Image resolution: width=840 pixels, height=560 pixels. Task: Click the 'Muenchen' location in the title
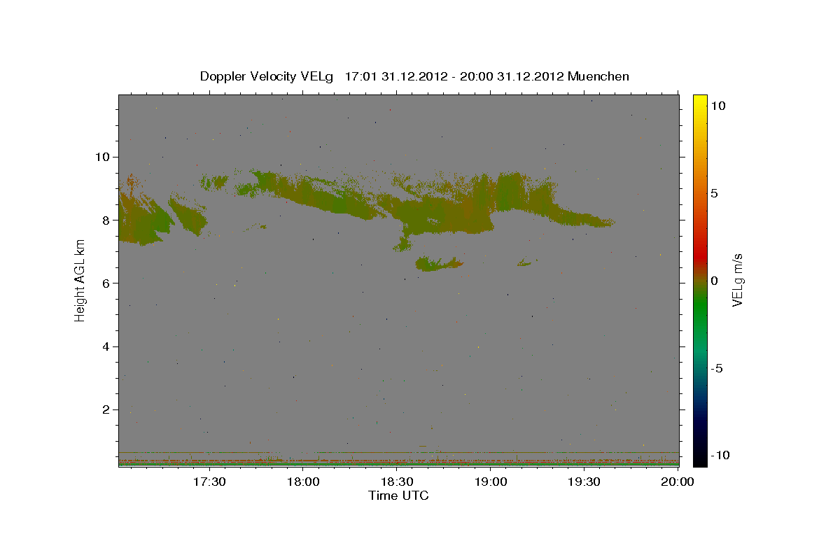click(x=598, y=76)
